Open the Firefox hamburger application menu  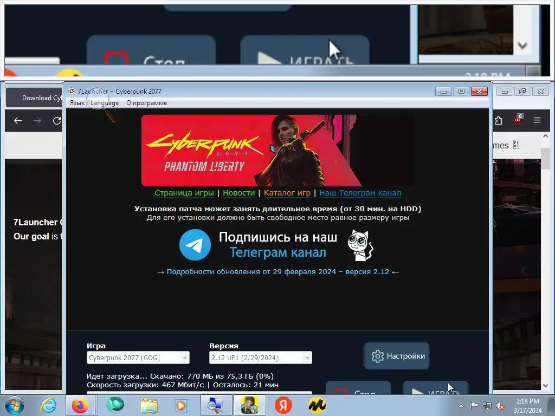point(537,120)
